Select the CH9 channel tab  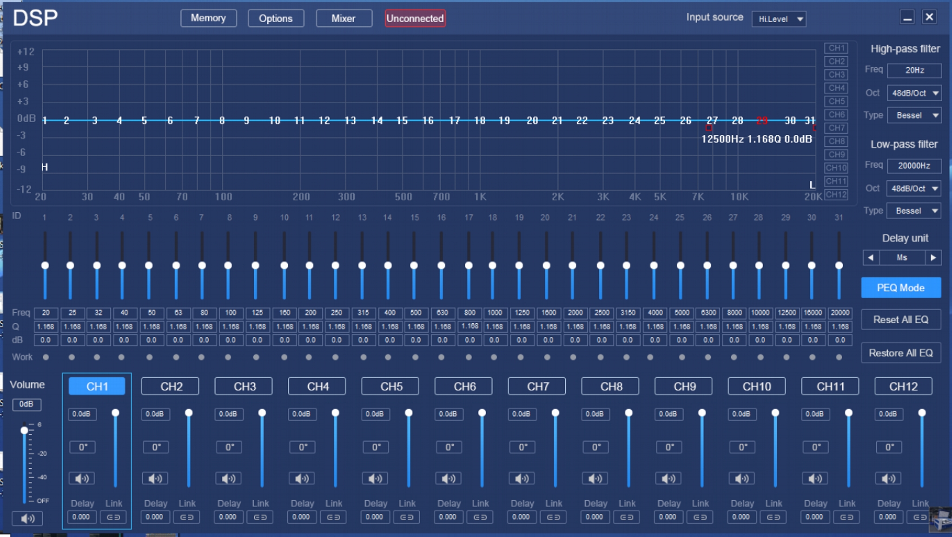tap(683, 386)
